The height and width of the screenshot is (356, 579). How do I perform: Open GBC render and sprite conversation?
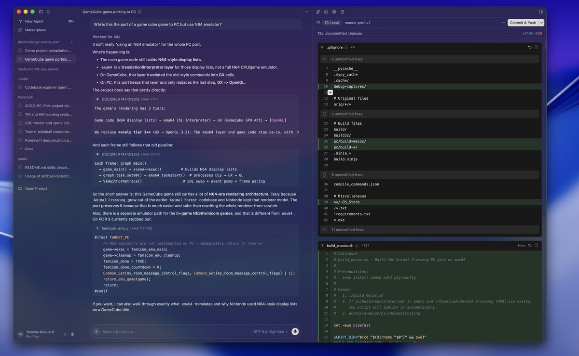[x=46, y=123]
